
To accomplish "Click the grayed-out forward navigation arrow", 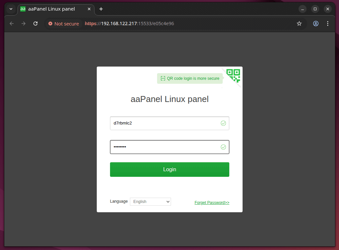I will [23, 24].
